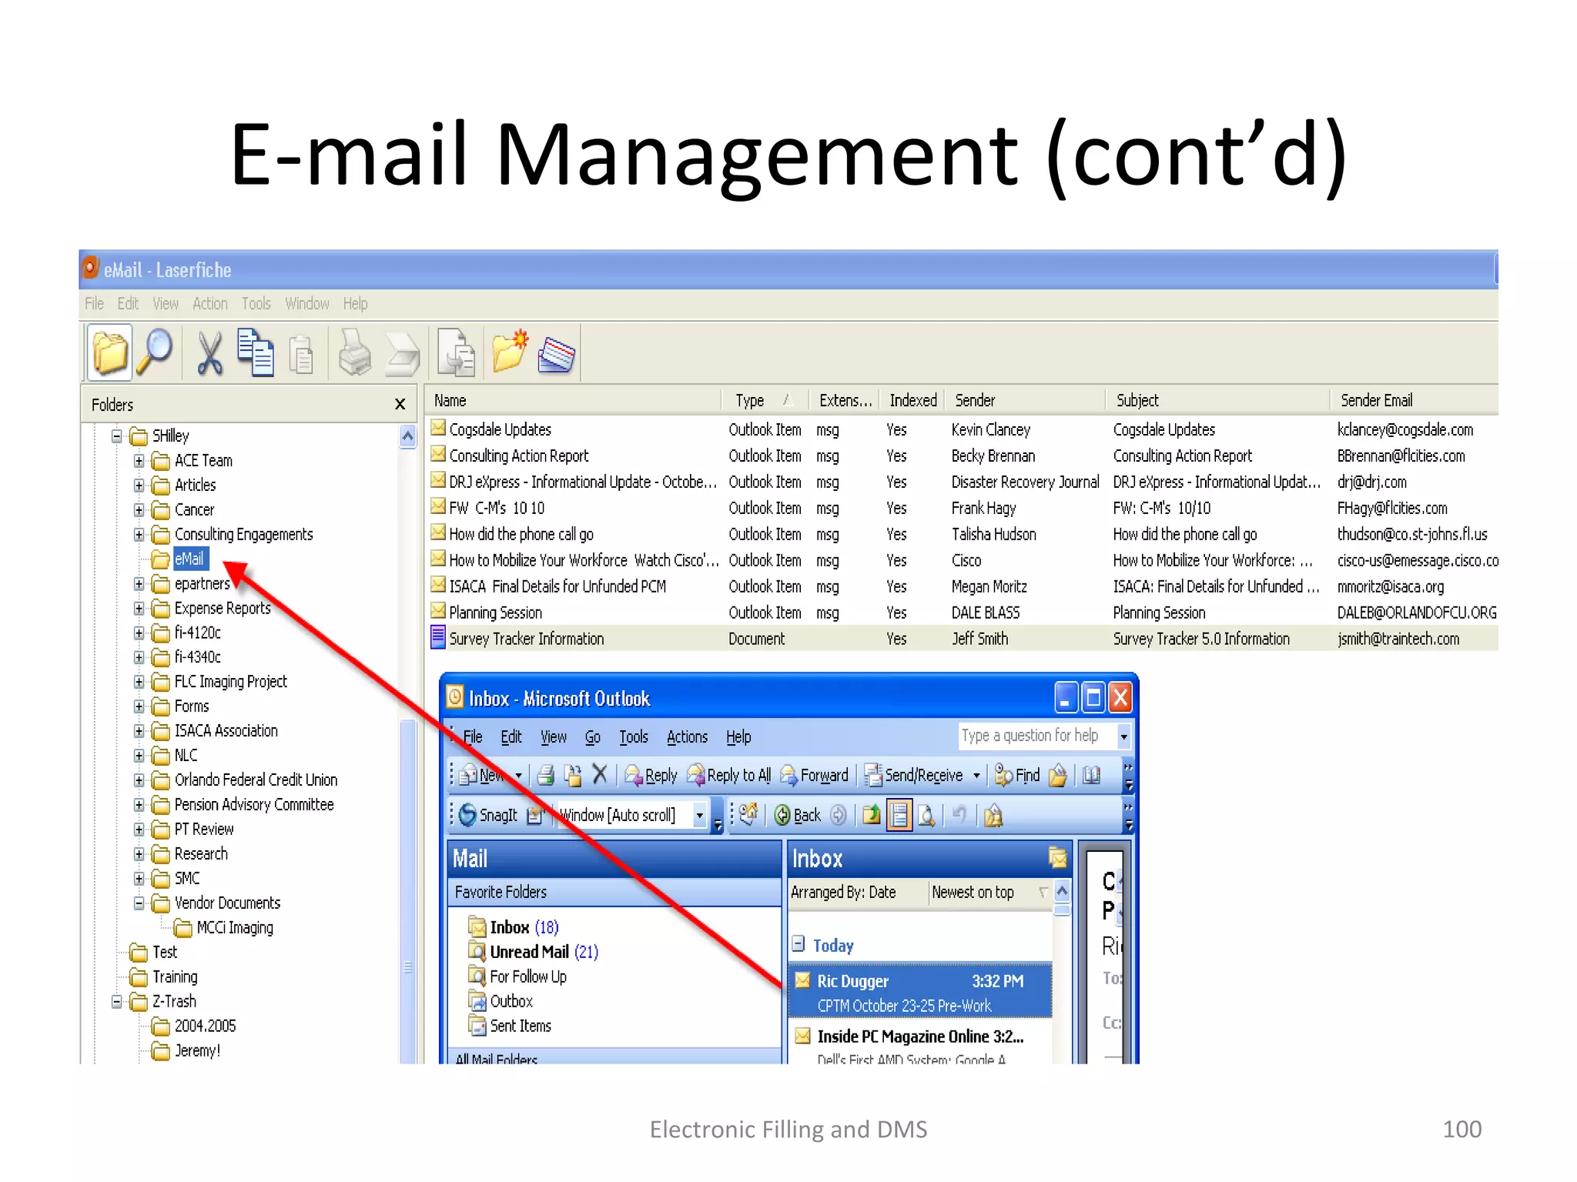The height and width of the screenshot is (1182, 1577).
Task: Open the New item dropdown arrow
Action: (518, 776)
